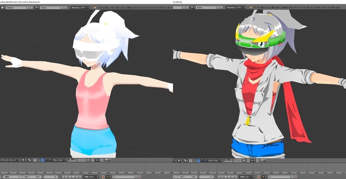This screenshot has height=179, width=346.
Task: Toggle layer lock to scene in left viewport
Action: pyautogui.click(x=89, y=160)
